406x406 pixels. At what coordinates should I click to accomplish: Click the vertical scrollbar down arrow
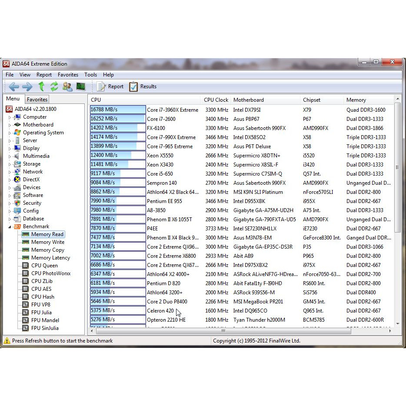pyautogui.click(x=398, y=323)
